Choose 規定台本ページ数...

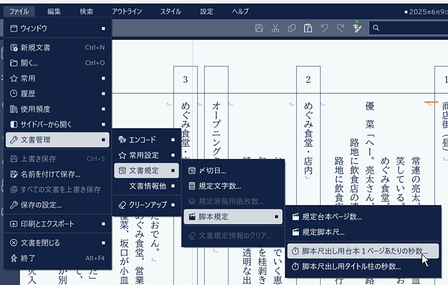pos(363,216)
